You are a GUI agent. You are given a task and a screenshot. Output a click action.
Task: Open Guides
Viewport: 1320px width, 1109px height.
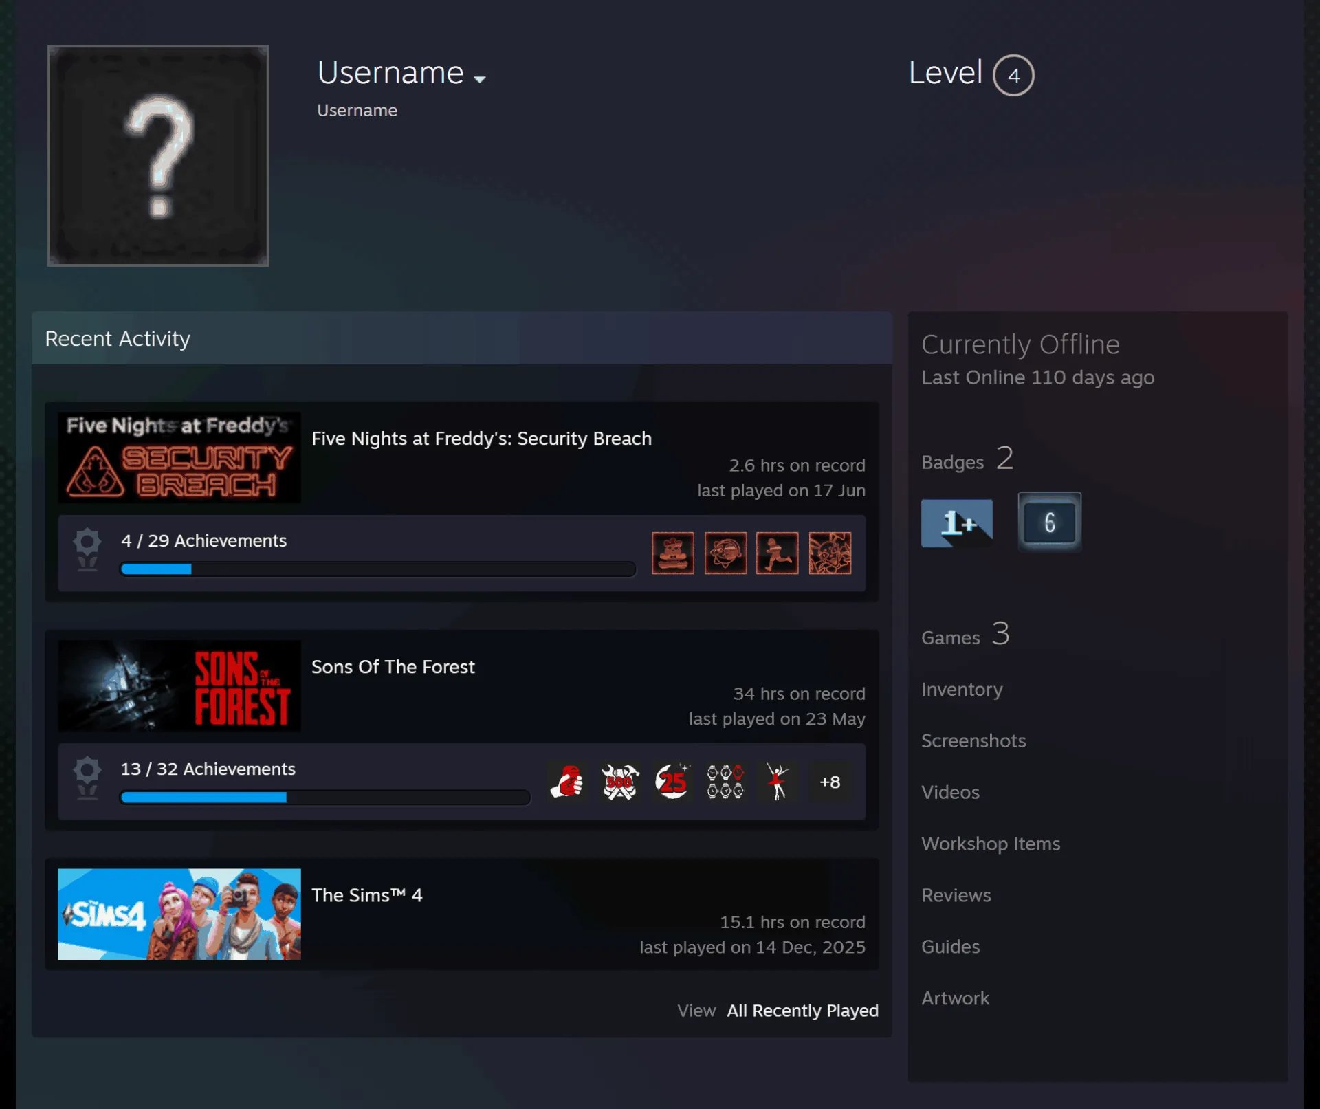[x=951, y=947]
